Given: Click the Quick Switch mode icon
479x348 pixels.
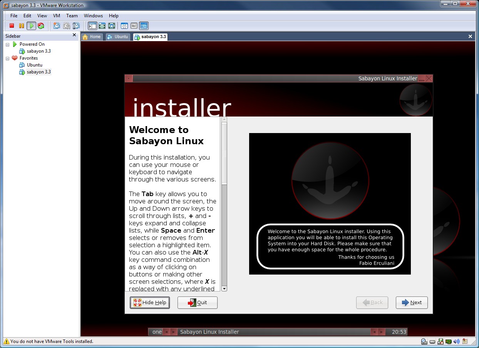Looking at the screenshot, I should click(x=102, y=26).
